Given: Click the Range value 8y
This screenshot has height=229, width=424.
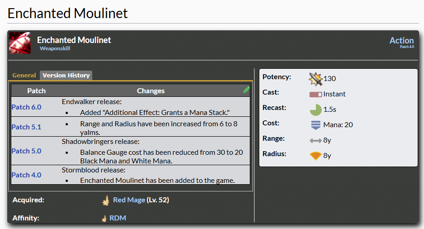Looking at the screenshot, I should 327,140.
